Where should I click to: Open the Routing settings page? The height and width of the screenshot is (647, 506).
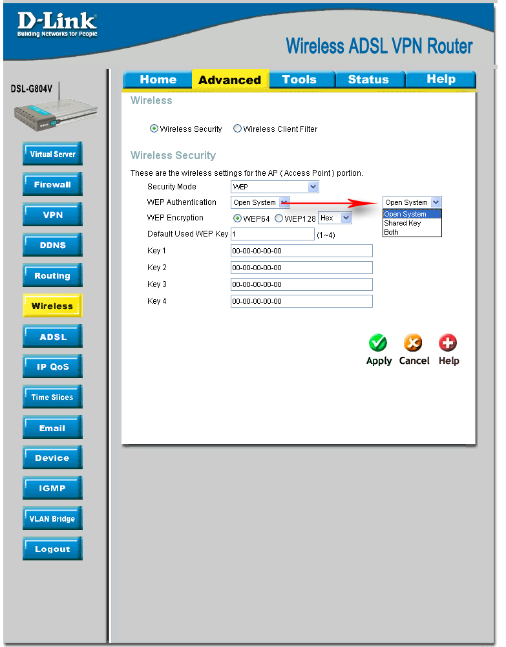coord(52,275)
